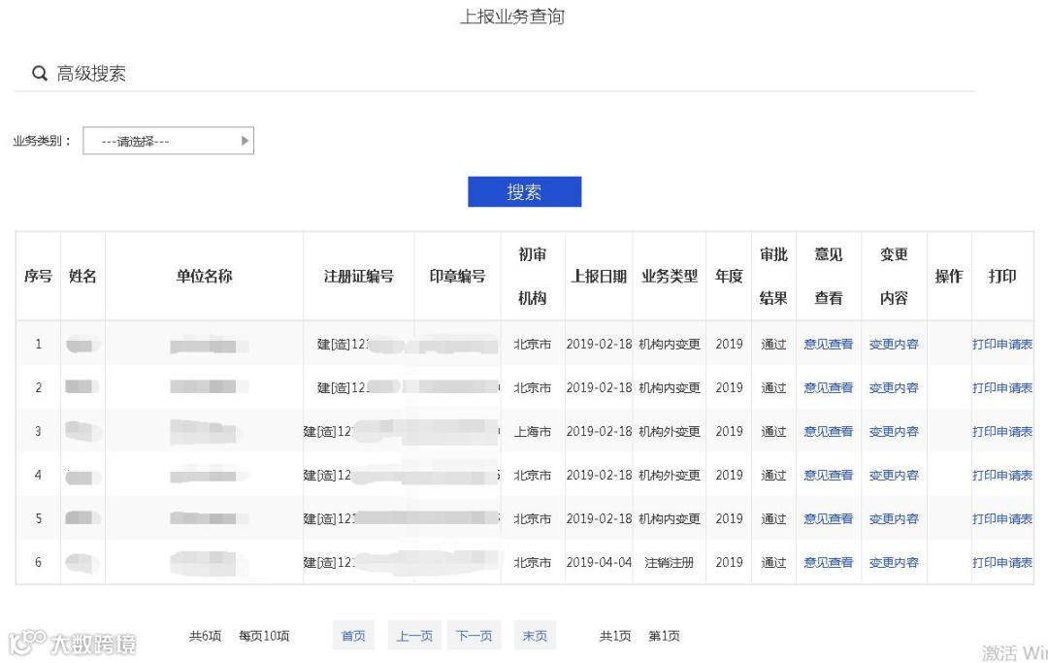Open 意见查看 link in row 2
The width and height of the screenshot is (1048, 663).
click(x=828, y=387)
